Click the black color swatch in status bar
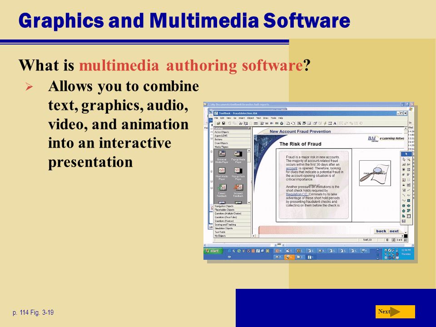 pyautogui.click(x=406, y=236)
